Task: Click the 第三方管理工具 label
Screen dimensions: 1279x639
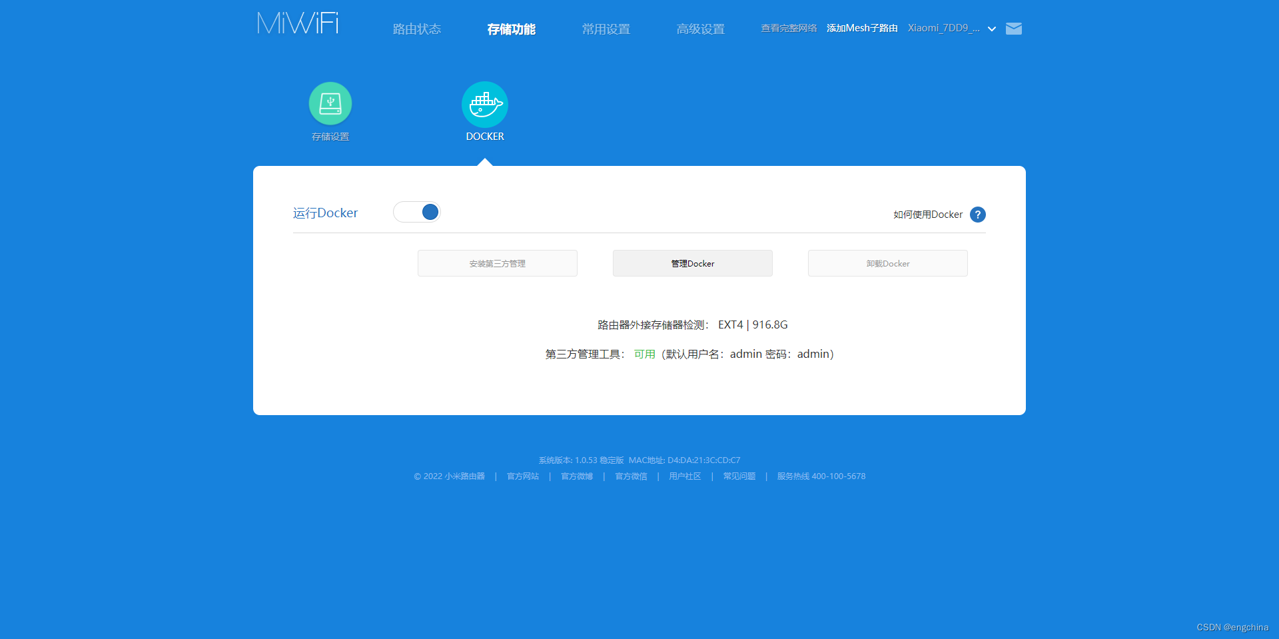Action: (585, 354)
